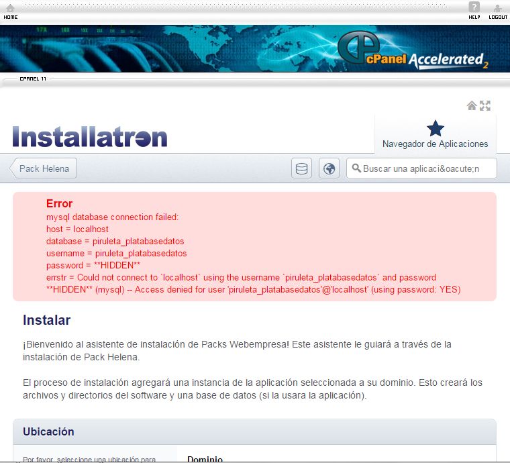Select 'errstr = Could not connect' line
Image resolution: width=510 pixels, height=463 pixels.
[x=254, y=284]
